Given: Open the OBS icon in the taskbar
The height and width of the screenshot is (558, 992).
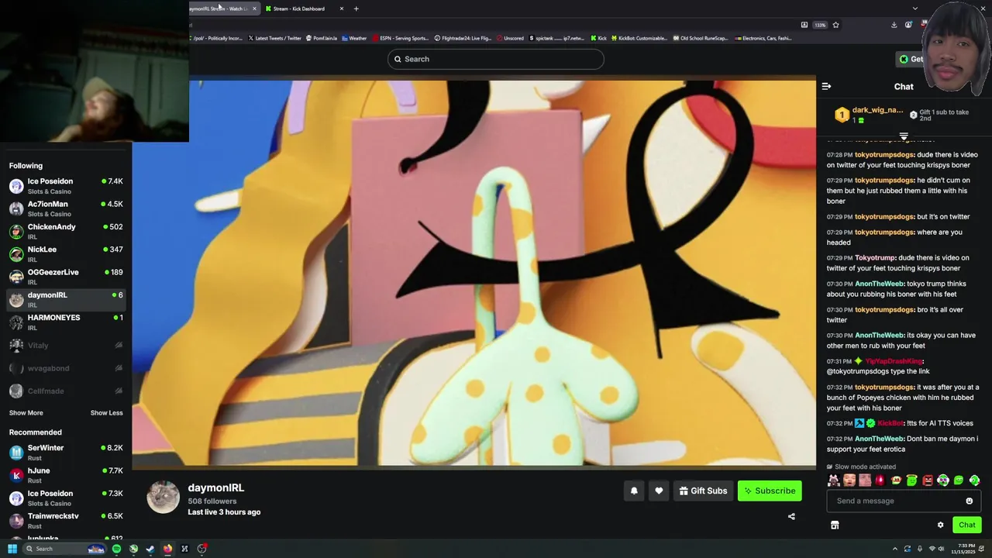Looking at the screenshot, I should tap(201, 549).
